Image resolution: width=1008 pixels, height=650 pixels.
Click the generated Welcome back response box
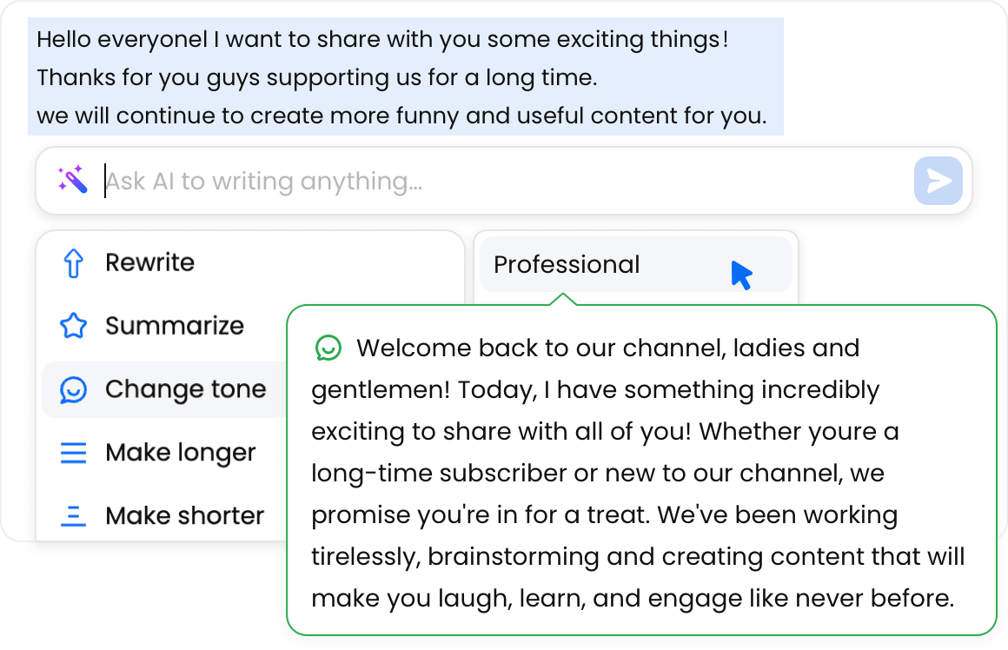point(643,474)
